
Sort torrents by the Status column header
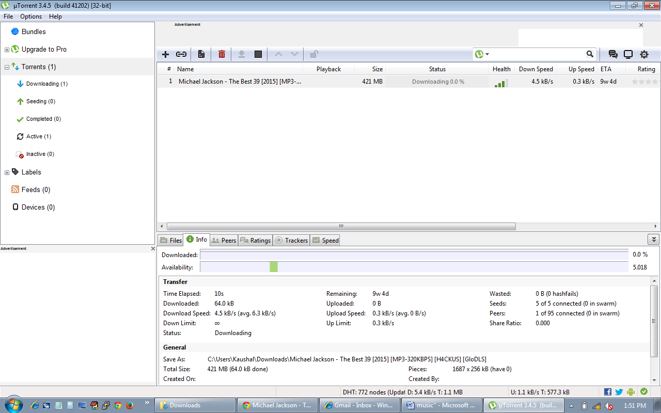point(437,69)
